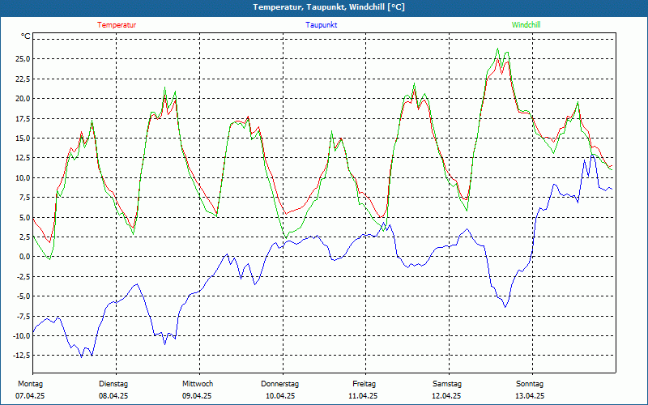Click the green Windchill legend label

[526, 25]
